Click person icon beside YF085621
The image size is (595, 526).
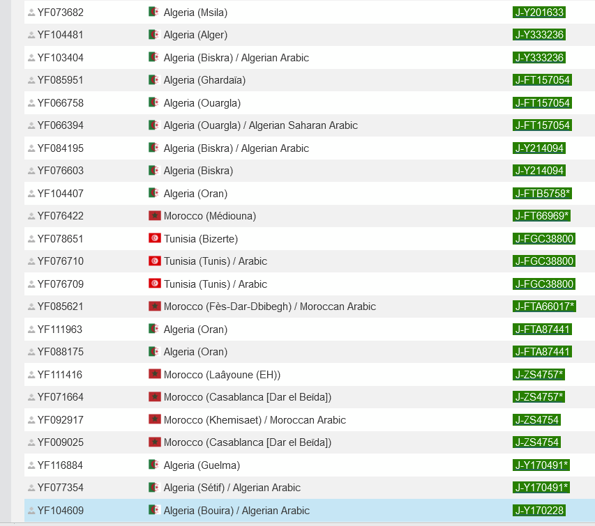(x=31, y=307)
